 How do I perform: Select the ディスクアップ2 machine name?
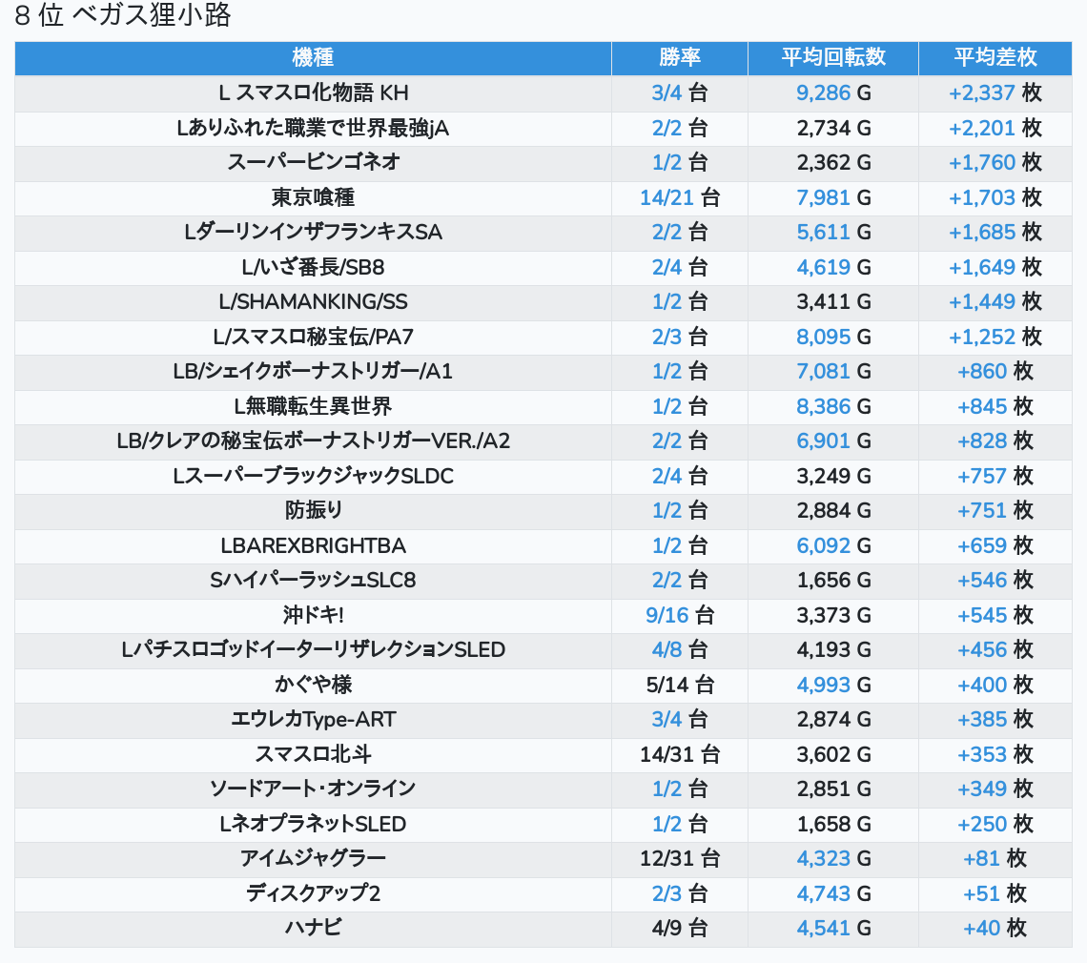[x=313, y=893]
